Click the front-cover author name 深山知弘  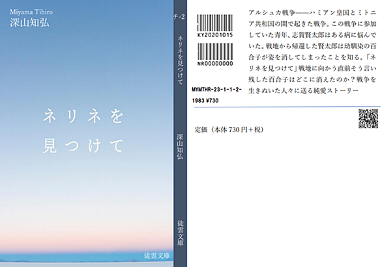[29, 23]
